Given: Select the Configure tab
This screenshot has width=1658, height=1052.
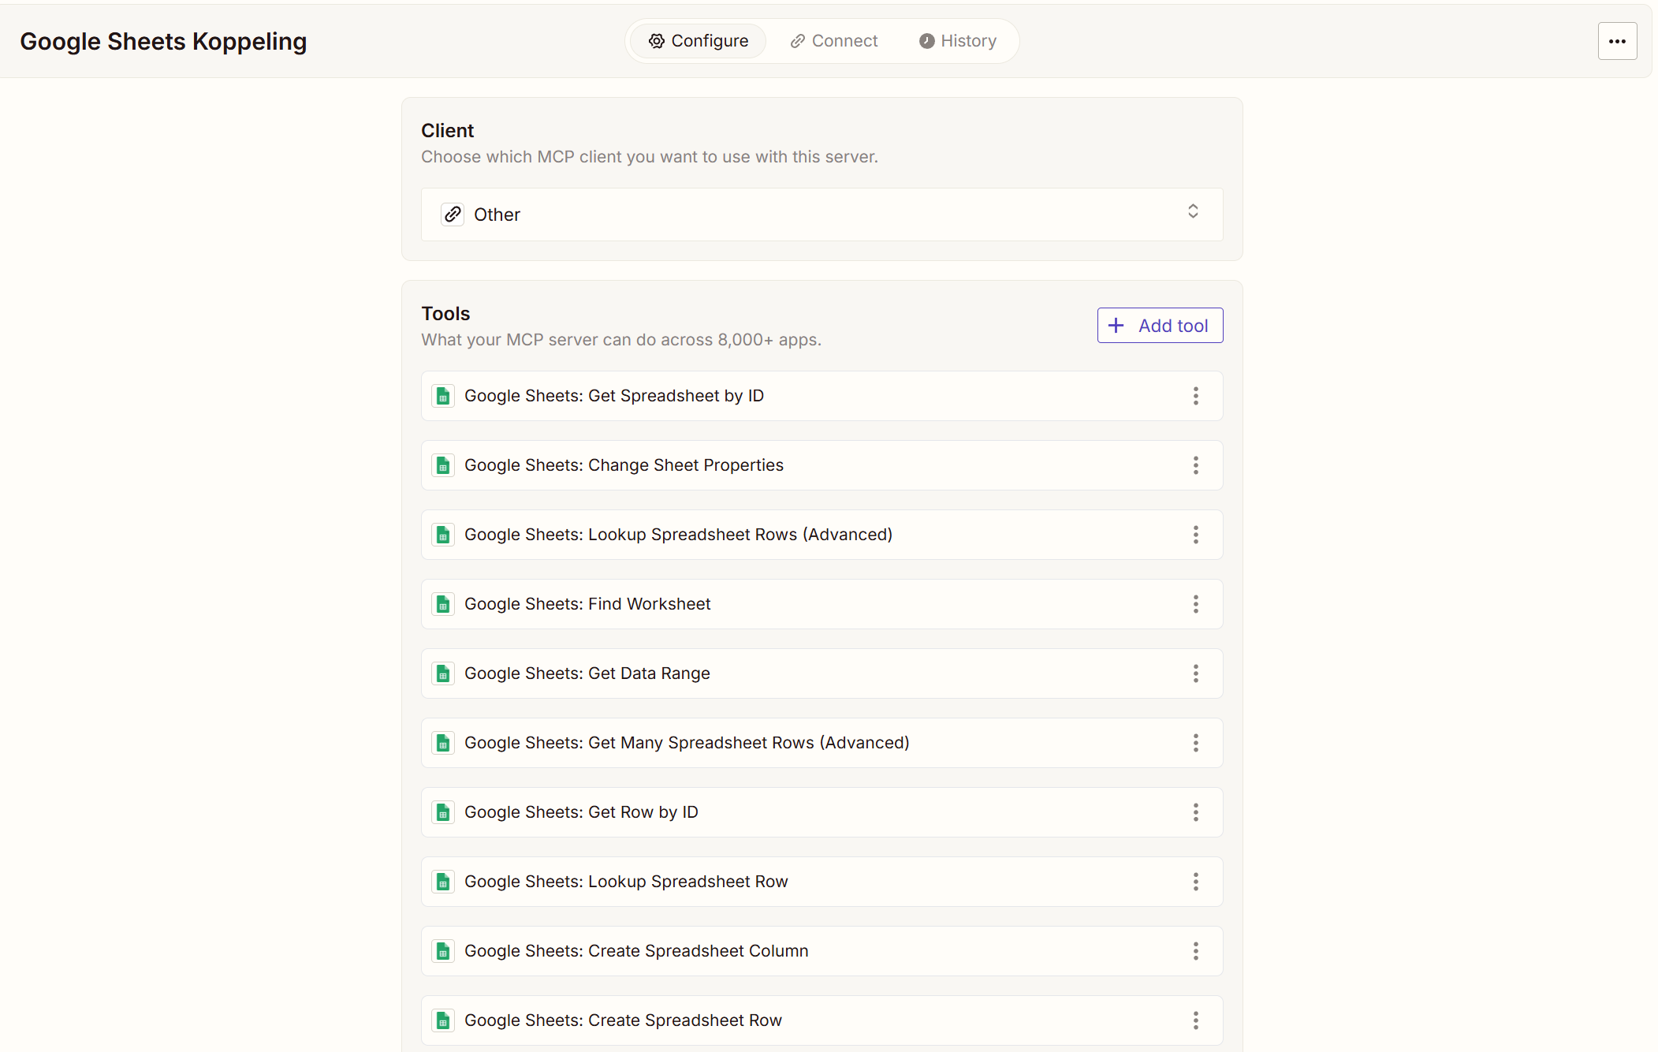Looking at the screenshot, I should coord(699,41).
